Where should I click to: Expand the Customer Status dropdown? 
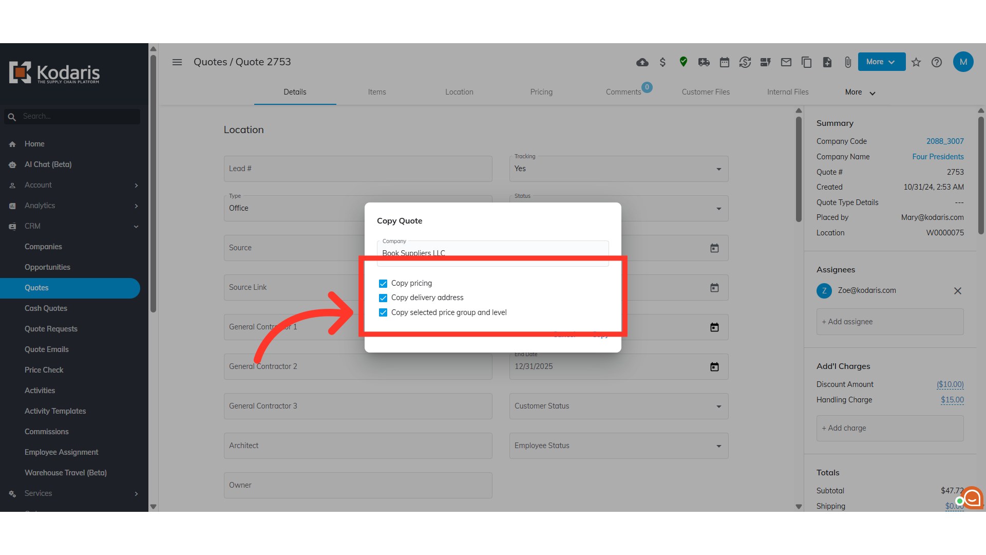point(618,406)
